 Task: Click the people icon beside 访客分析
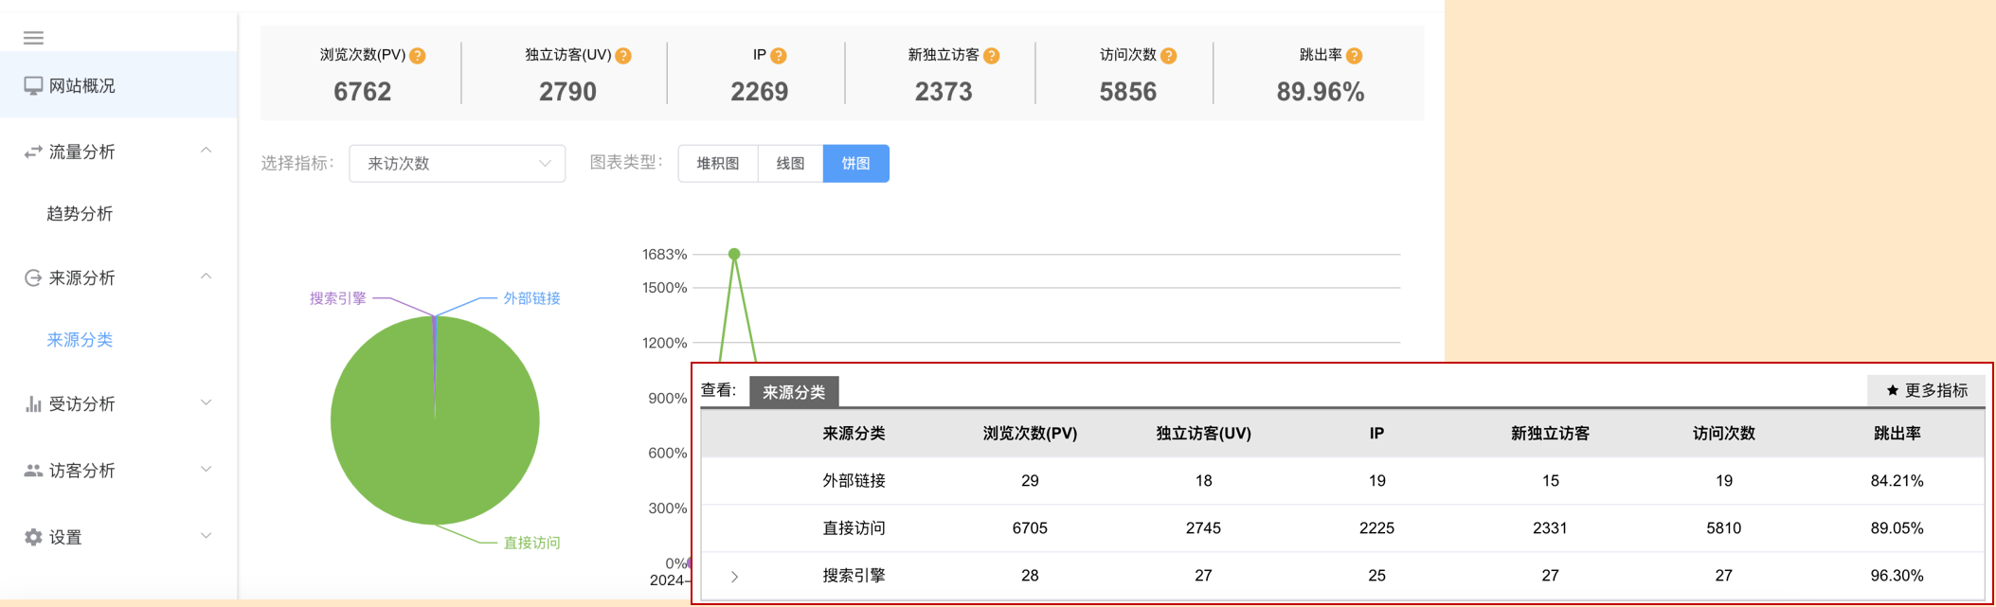tap(33, 471)
